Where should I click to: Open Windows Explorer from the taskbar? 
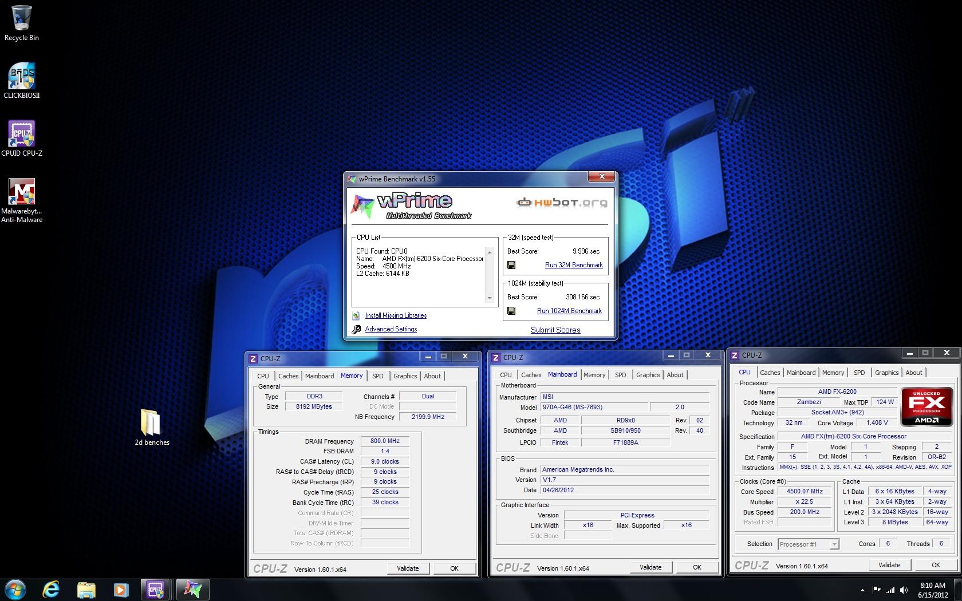click(86, 589)
